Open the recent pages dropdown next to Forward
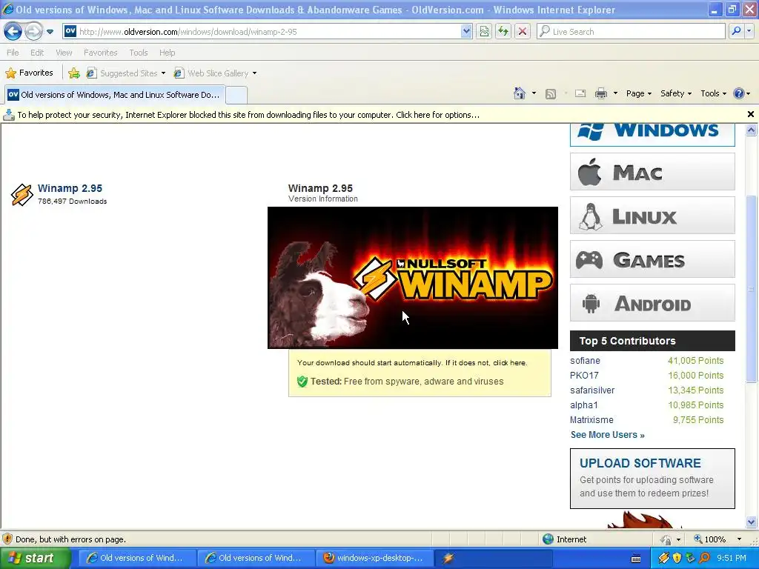The image size is (759, 569). [x=50, y=32]
